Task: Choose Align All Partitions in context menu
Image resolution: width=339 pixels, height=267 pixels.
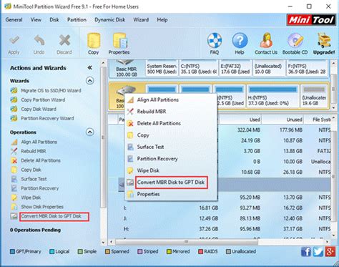Action: pos(171,99)
